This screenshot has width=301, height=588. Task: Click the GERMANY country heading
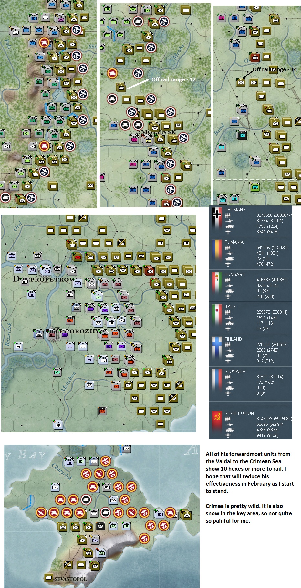pyautogui.click(x=235, y=210)
